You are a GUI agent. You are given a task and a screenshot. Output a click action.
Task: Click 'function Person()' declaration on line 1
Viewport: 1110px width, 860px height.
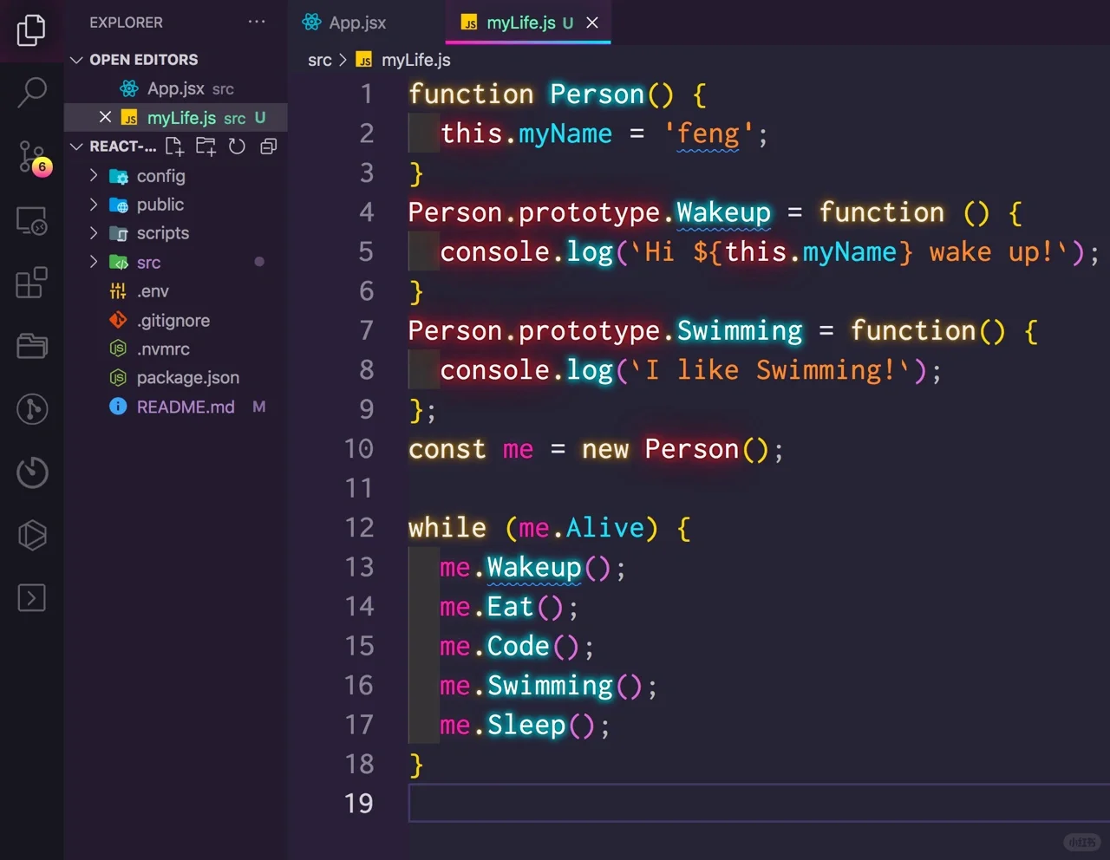coord(541,94)
